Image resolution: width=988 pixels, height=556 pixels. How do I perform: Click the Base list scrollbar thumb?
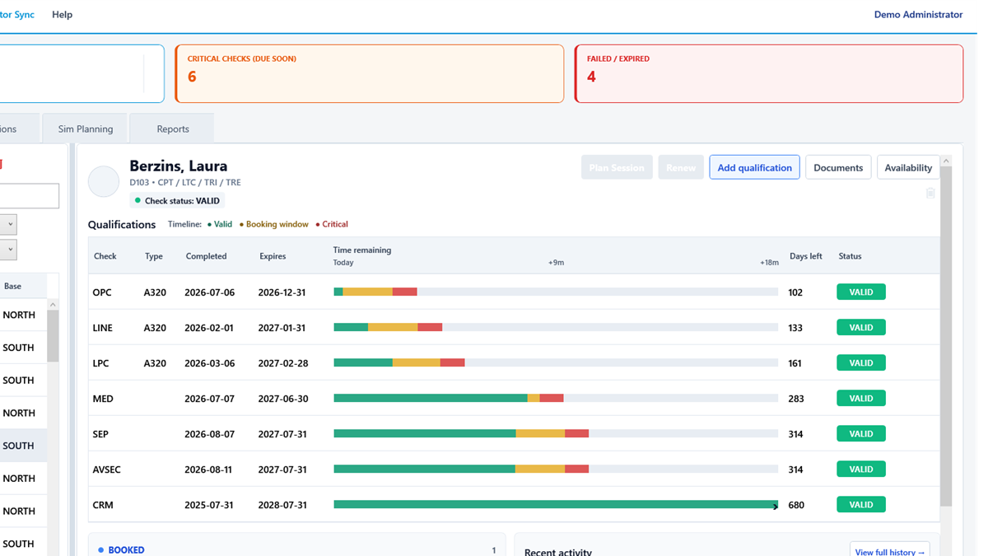53,337
